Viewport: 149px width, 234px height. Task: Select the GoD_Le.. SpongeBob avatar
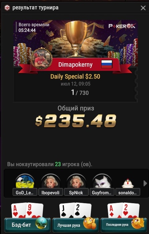tap(25, 181)
